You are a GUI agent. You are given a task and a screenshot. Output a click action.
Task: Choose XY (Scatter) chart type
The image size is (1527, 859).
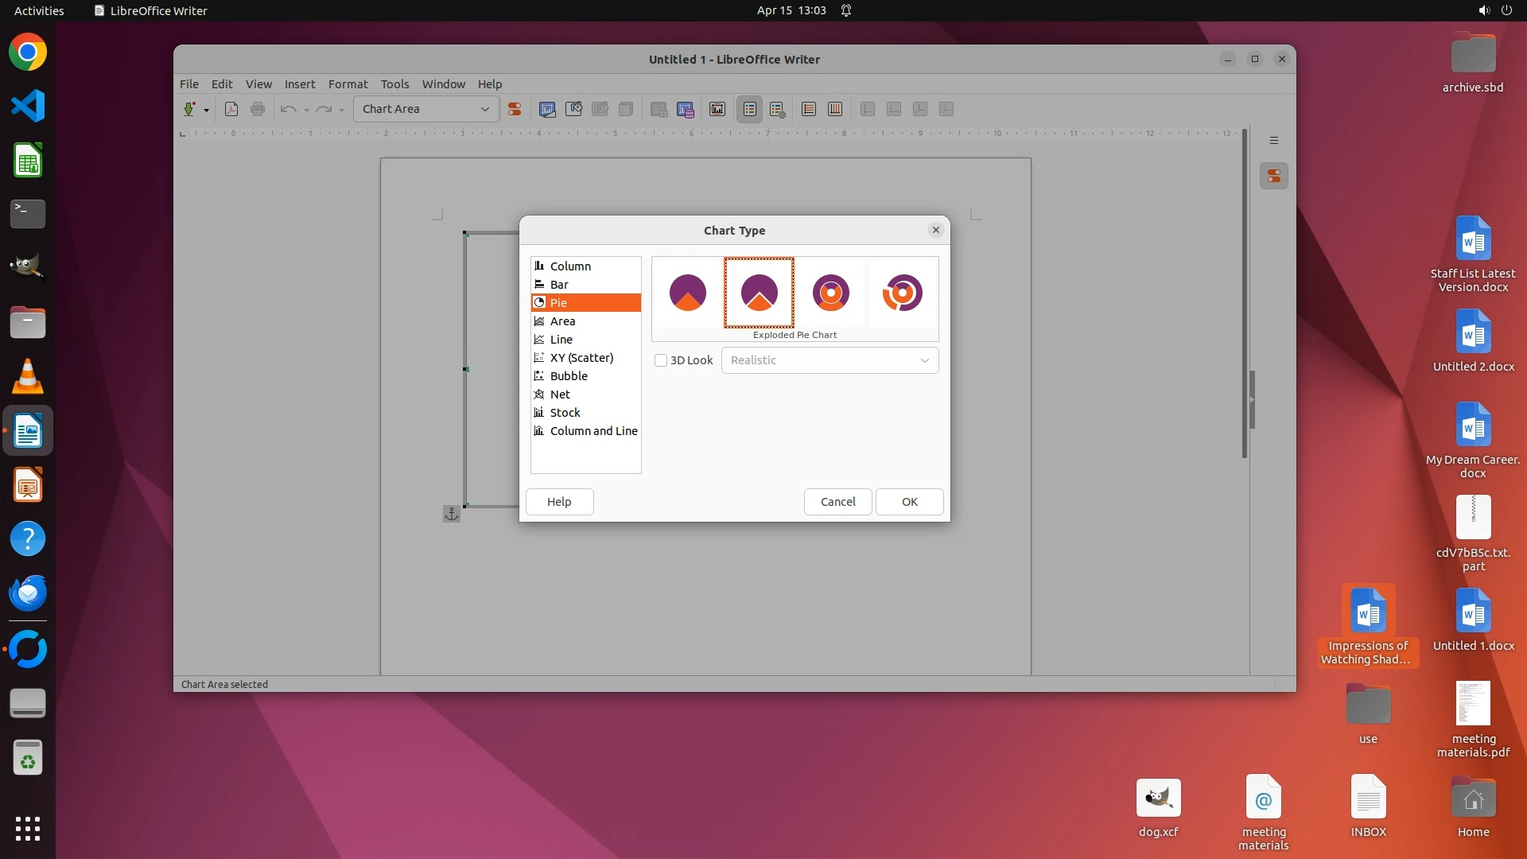(581, 358)
